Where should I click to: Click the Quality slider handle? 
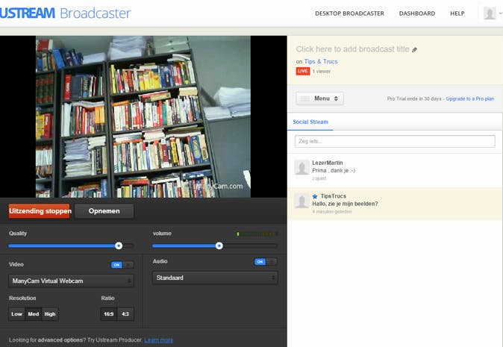point(119,246)
